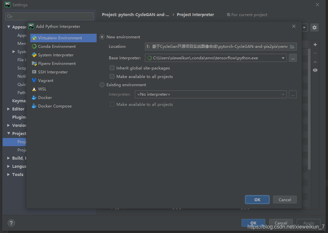Click the up arrow upgrade package icon
Screen dimensions: 328x233
click(x=315, y=62)
